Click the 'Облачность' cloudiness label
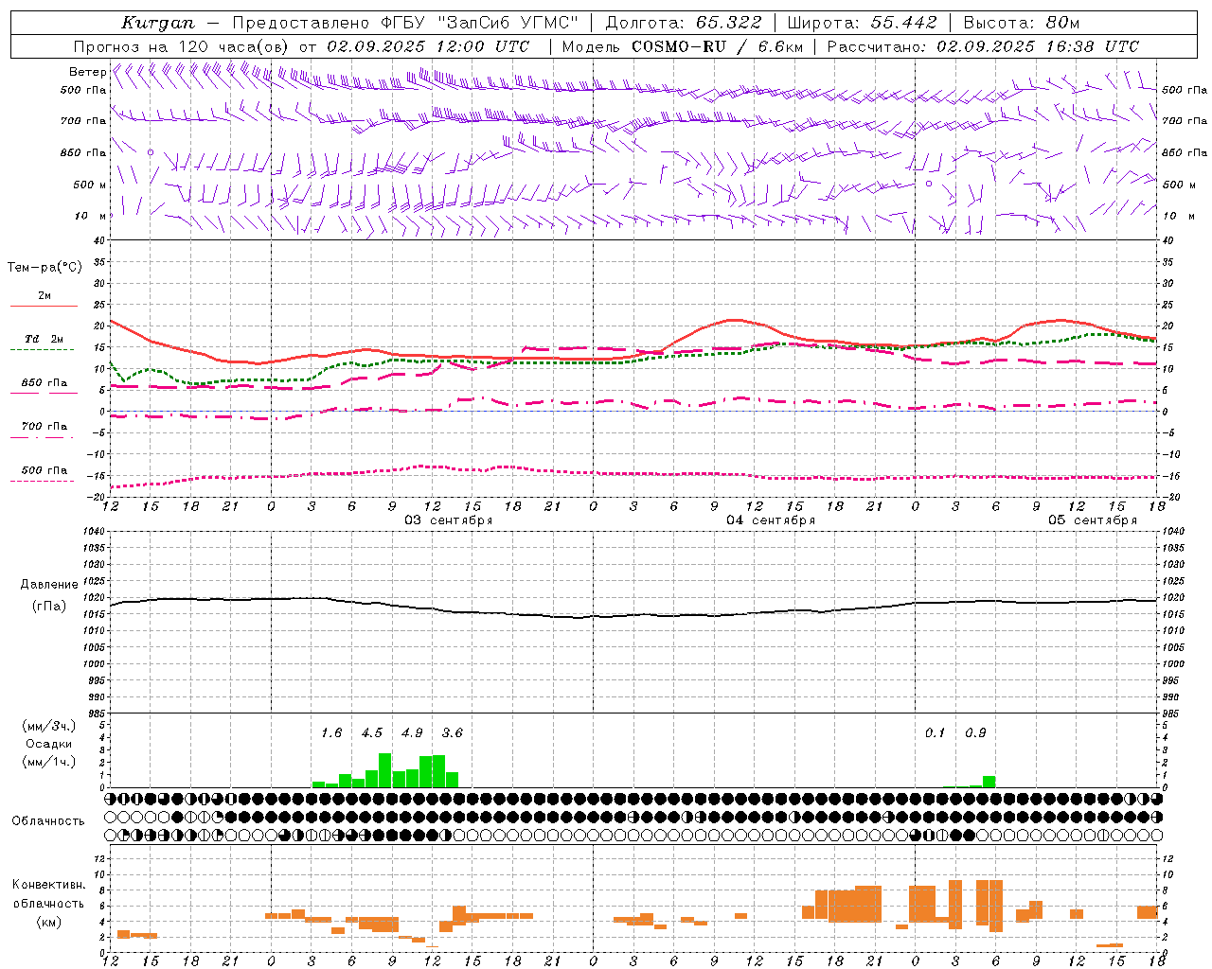 pyautogui.click(x=48, y=821)
